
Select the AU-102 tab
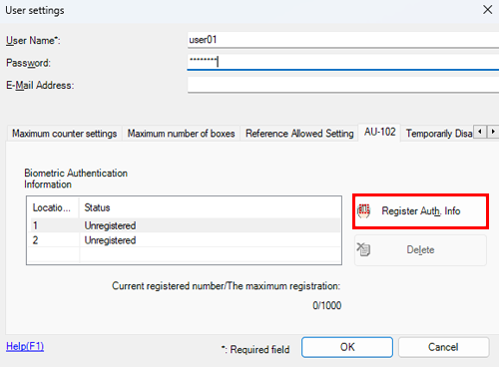(x=379, y=132)
